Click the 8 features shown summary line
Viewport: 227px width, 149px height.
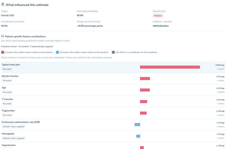pyautogui.click(x=27, y=47)
